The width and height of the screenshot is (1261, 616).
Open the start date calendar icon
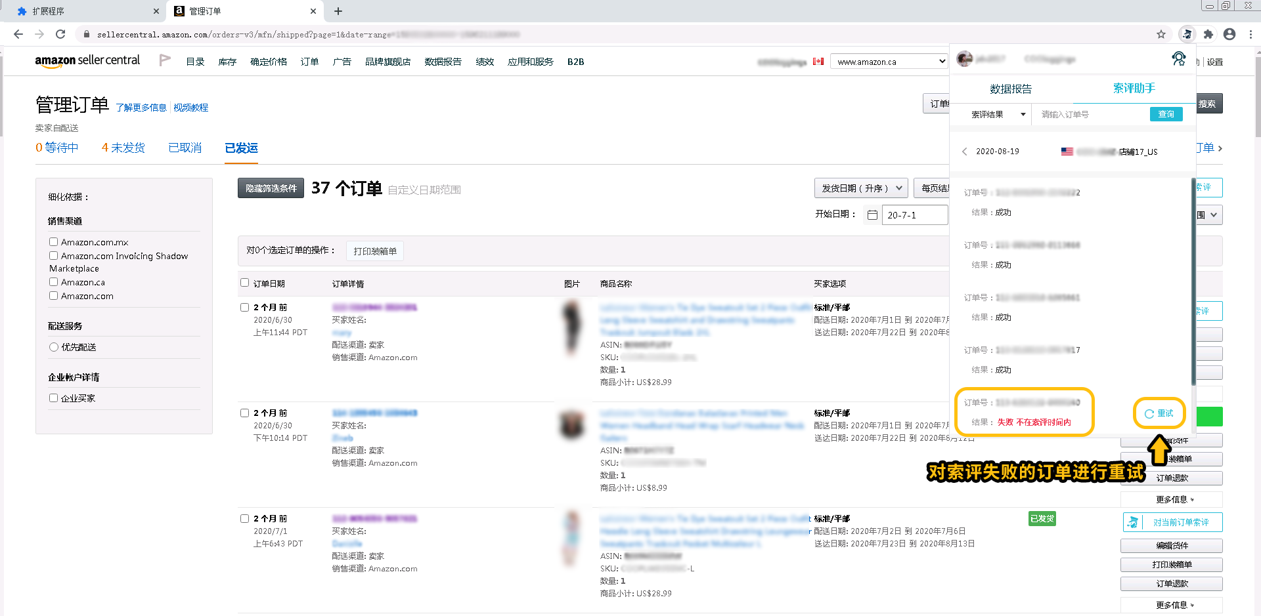pos(872,215)
